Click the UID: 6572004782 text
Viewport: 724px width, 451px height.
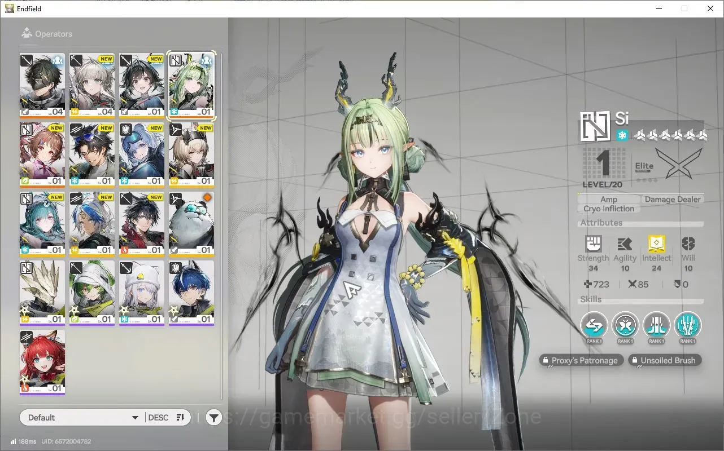(x=67, y=441)
